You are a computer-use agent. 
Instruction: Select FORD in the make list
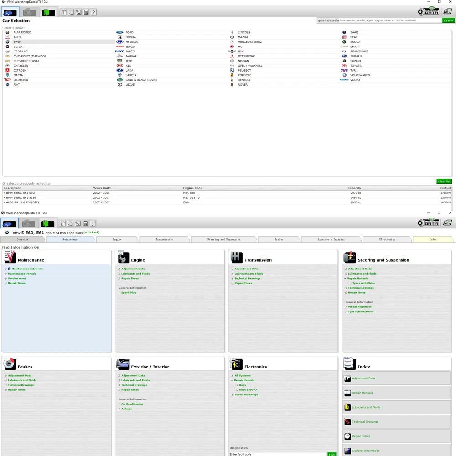130,32
